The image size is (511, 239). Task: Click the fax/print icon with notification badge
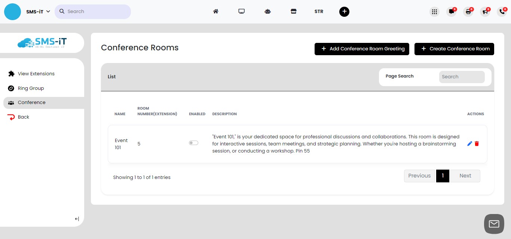tap(468, 12)
